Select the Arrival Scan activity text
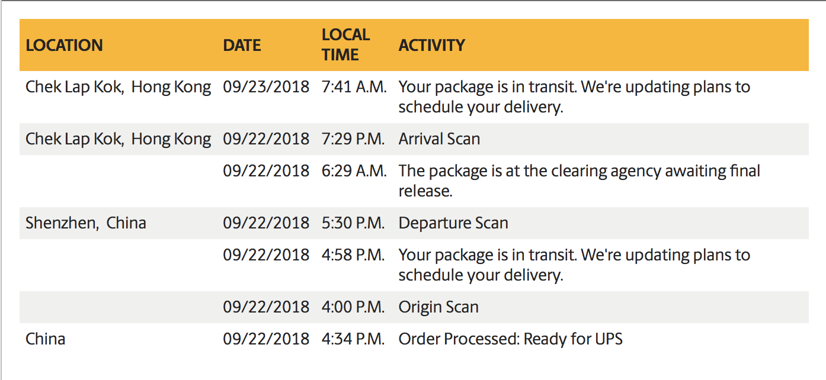Viewport: 826px width, 380px height. click(x=439, y=139)
